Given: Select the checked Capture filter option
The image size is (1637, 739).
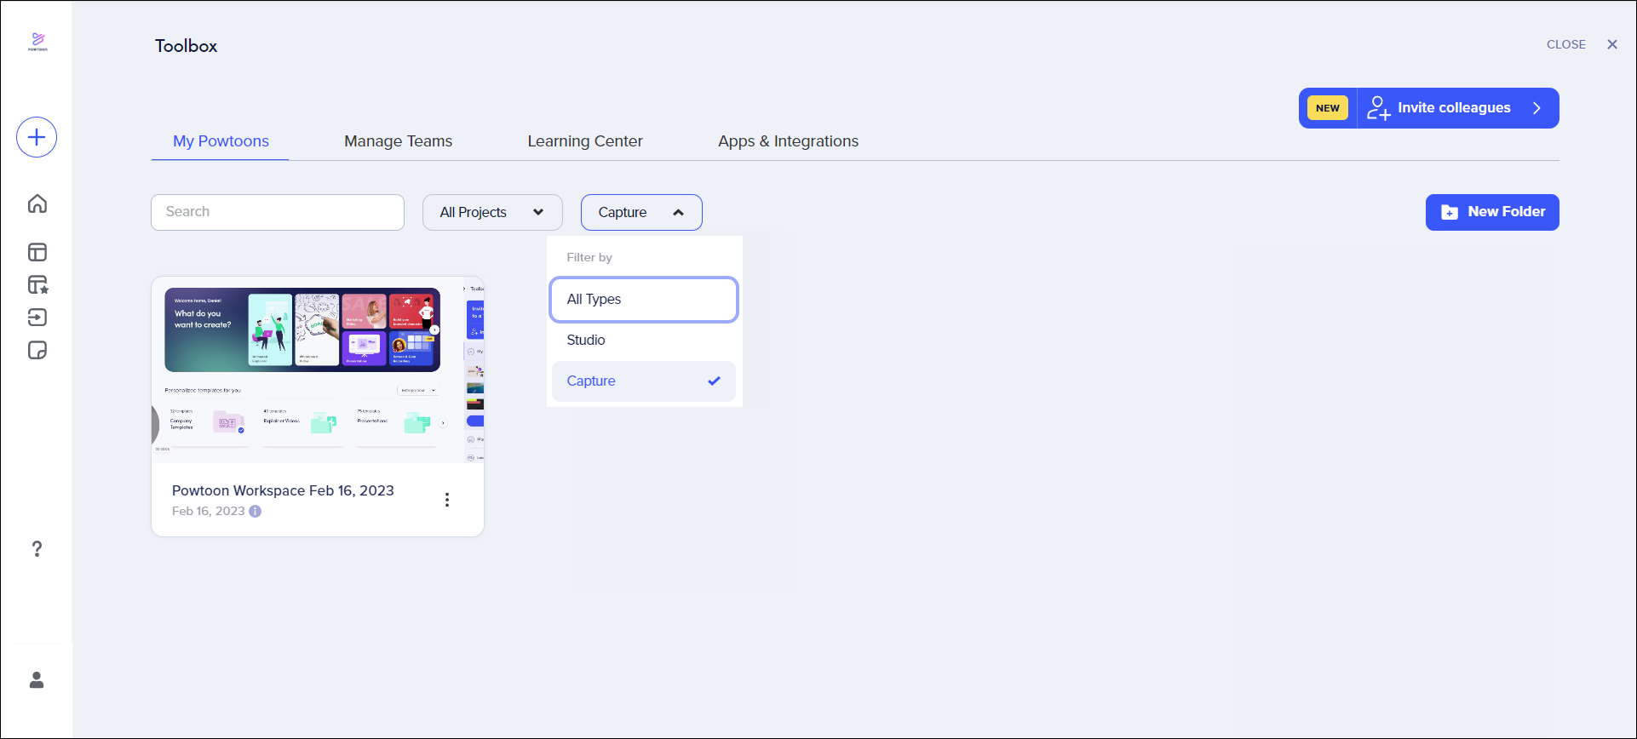Looking at the screenshot, I should (644, 381).
